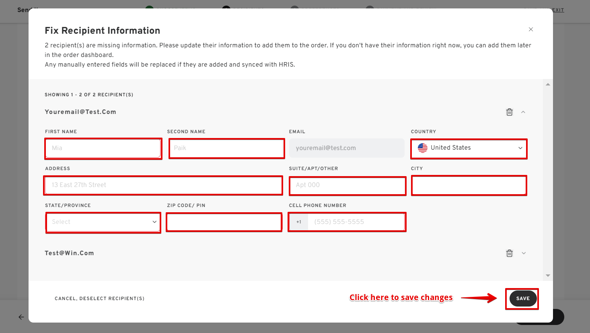This screenshot has width=590, height=333.
Task: Open the State/Province select dropdown
Action: [103, 222]
